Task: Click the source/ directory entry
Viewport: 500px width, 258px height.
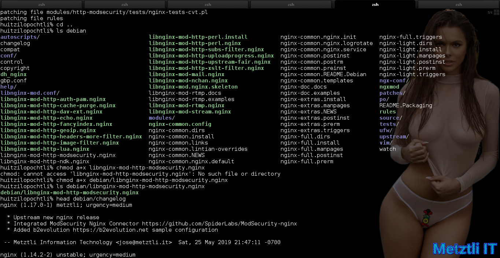Action: 391,118
